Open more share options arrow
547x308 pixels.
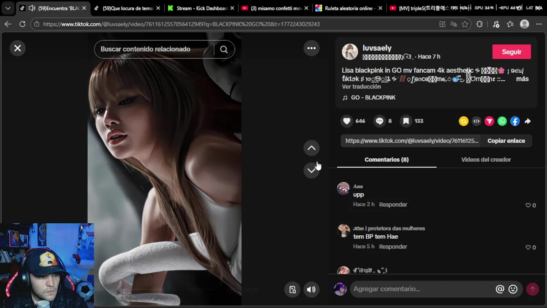click(528, 121)
